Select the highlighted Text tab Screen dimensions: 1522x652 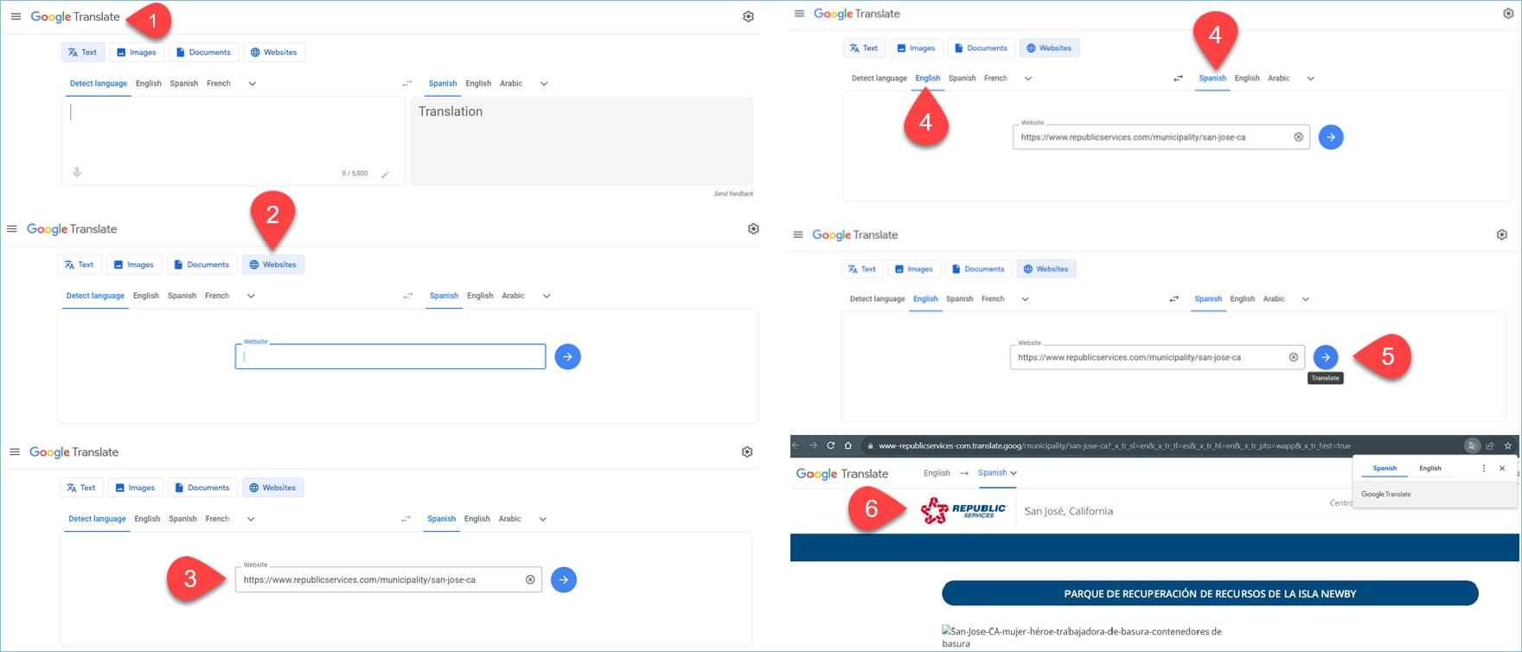pos(82,53)
